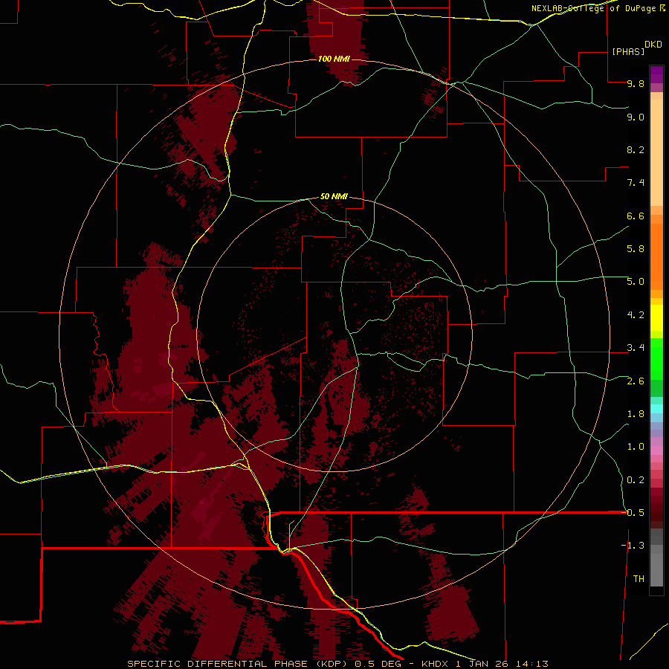This screenshot has height=669, width=669.
Task: Click the 3.4 value on the color scale
Action: point(636,348)
